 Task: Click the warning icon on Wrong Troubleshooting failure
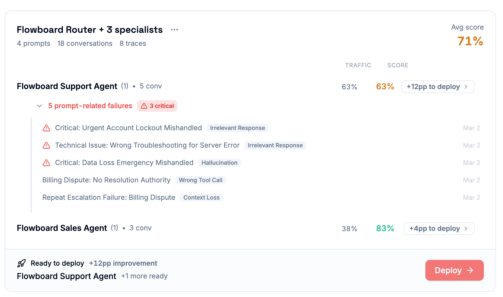(46, 145)
